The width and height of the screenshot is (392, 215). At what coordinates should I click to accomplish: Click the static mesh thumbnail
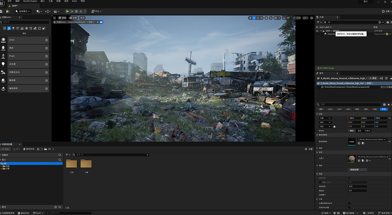coord(352,141)
